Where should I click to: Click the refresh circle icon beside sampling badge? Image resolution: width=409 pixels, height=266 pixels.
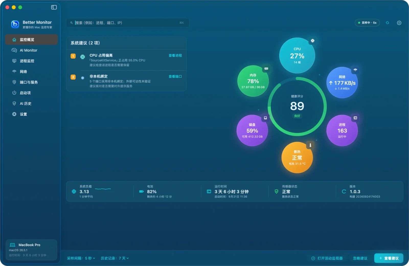point(387,23)
